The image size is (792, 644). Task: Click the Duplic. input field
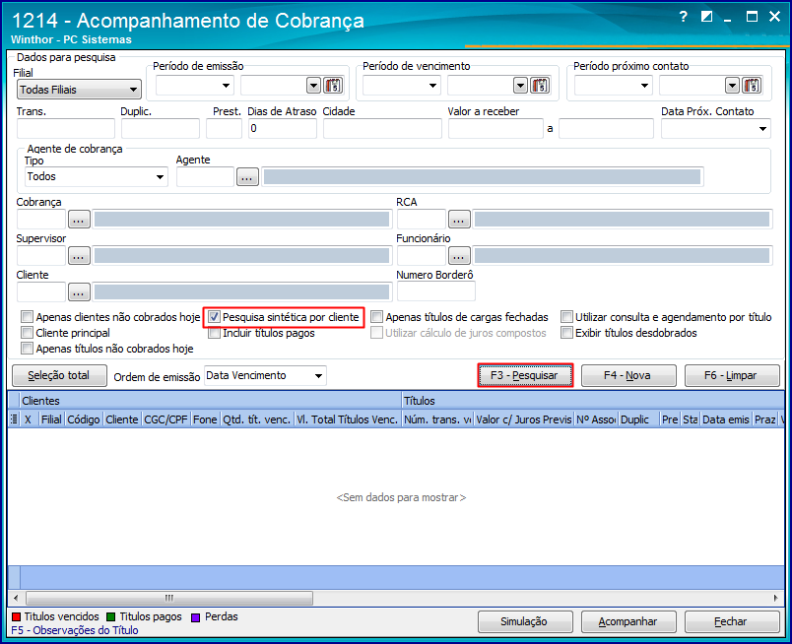pos(161,128)
